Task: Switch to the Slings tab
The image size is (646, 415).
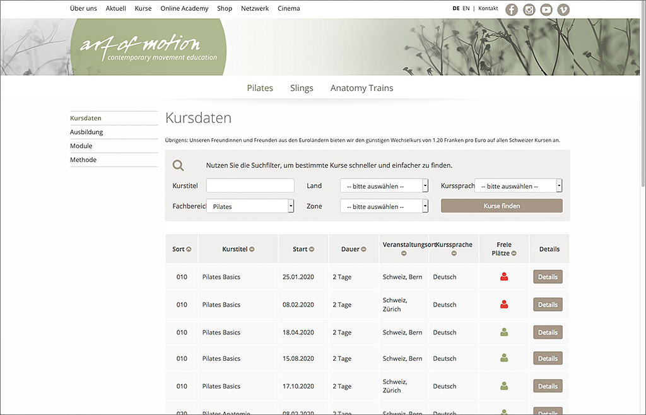Action: tap(302, 88)
